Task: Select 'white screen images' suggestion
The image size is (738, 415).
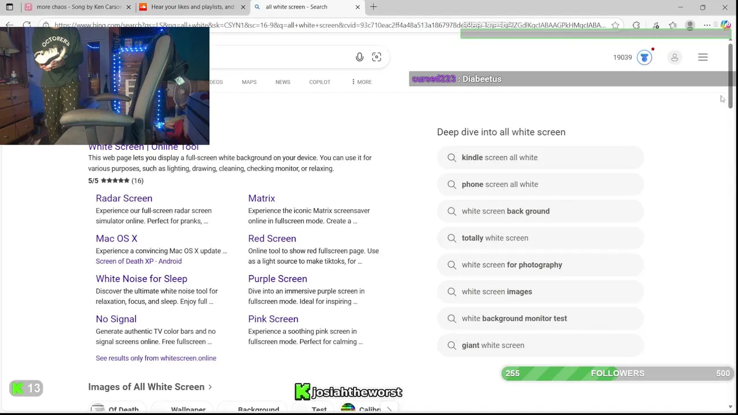Action: pyautogui.click(x=540, y=292)
